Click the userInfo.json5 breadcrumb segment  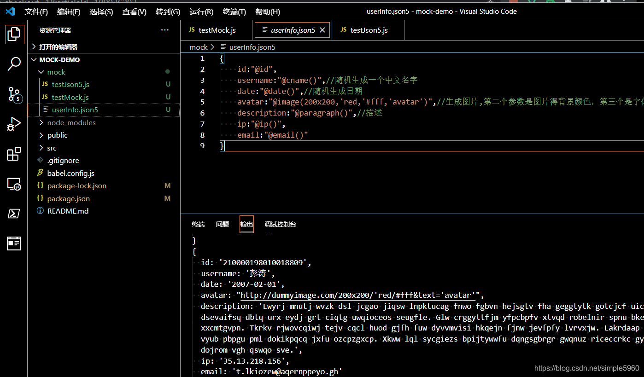(252, 47)
